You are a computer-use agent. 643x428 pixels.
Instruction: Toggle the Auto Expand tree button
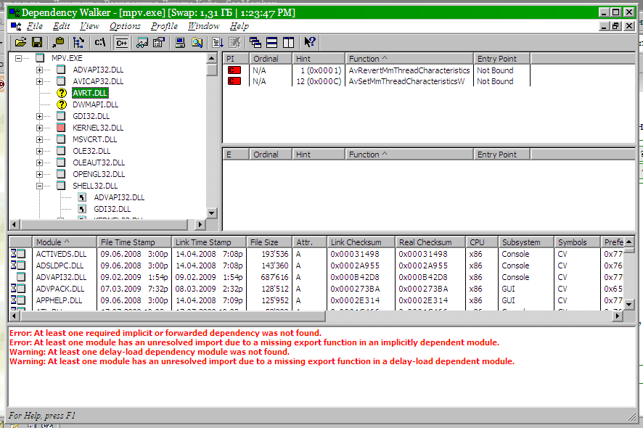point(78,43)
